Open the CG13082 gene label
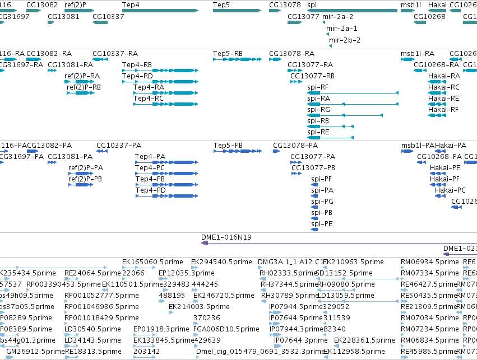 (42, 5)
